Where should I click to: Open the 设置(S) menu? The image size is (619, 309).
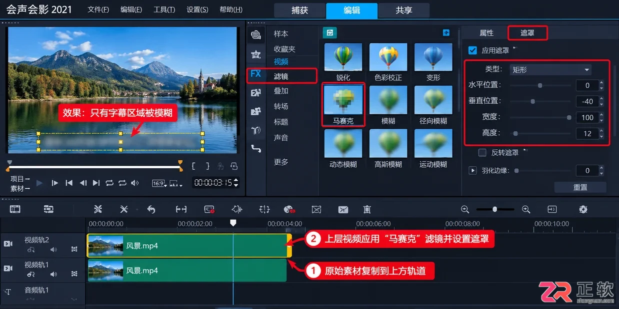(197, 9)
